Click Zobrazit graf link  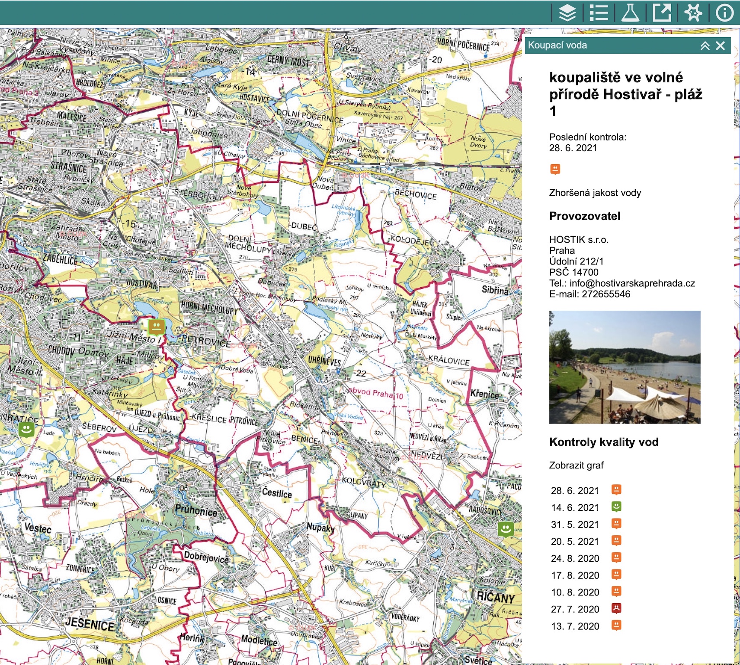pyautogui.click(x=576, y=465)
